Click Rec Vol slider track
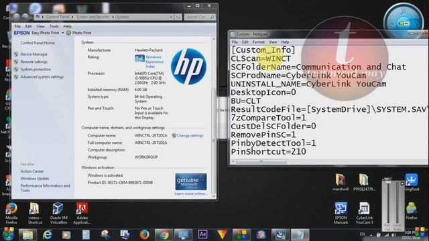The height and width of the screenshot is (241, 429). point(387,202)
